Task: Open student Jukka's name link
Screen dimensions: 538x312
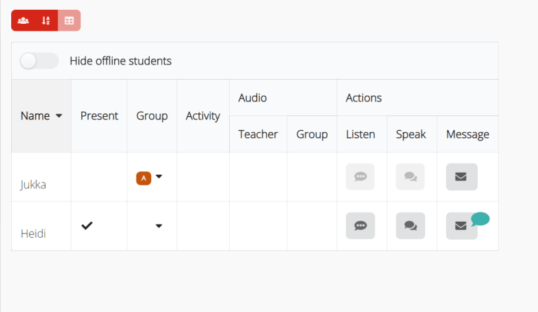Action: tap(33, 185)
